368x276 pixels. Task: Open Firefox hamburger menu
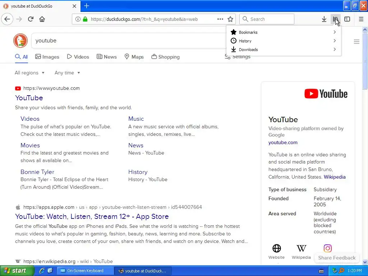click(x=361, y=19)
